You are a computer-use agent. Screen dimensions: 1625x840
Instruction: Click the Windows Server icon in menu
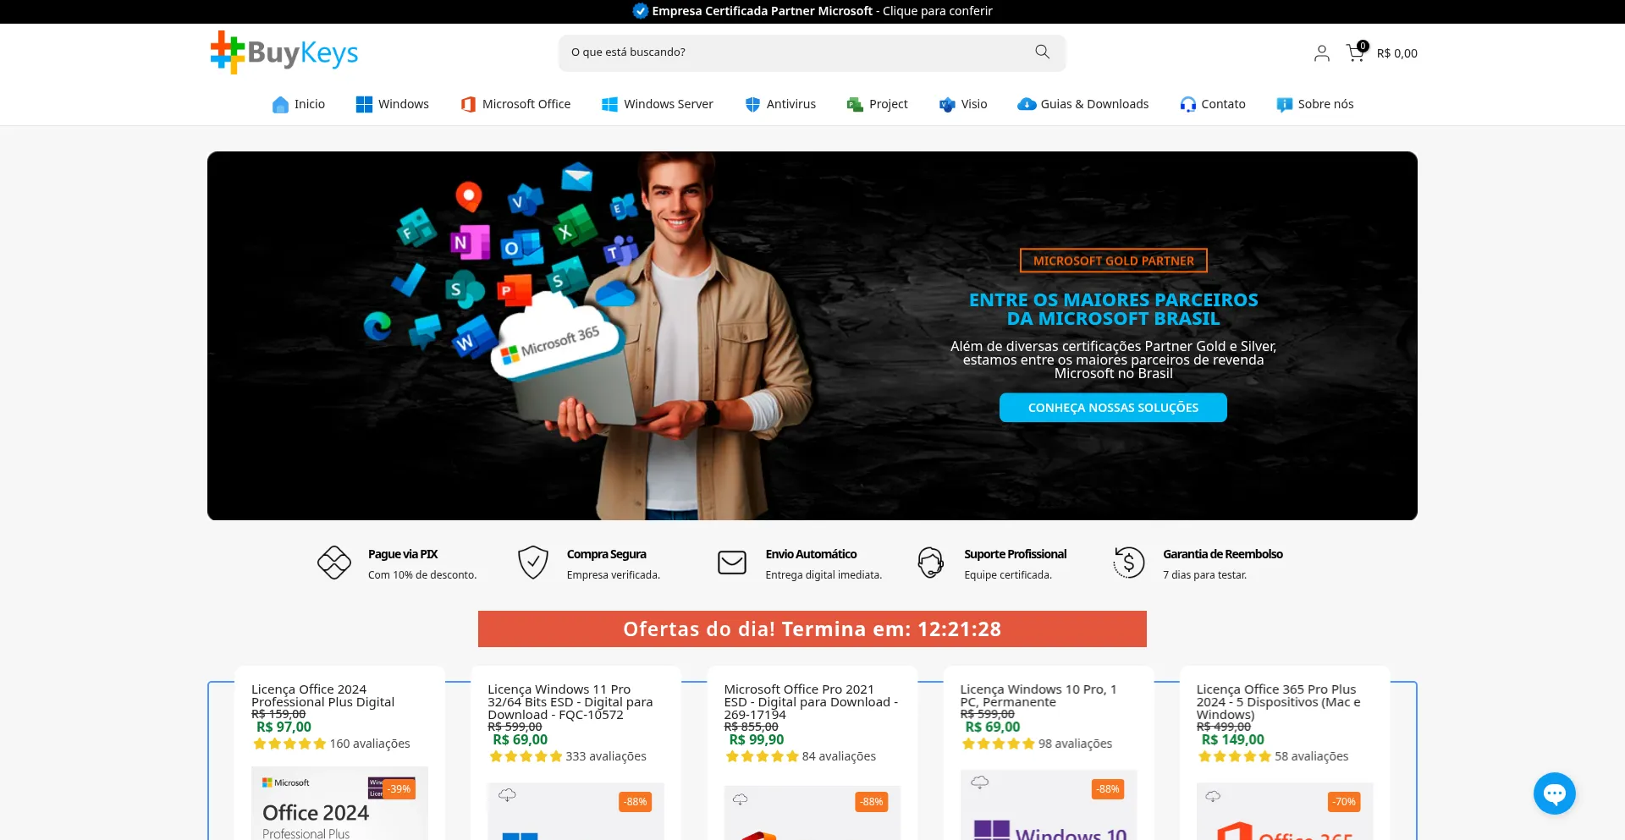click(x=609, y=104)
